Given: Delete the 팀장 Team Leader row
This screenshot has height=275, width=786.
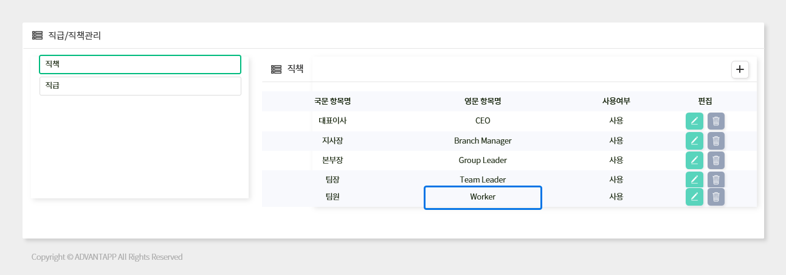Looking at the screenshot, I should 716,179.
